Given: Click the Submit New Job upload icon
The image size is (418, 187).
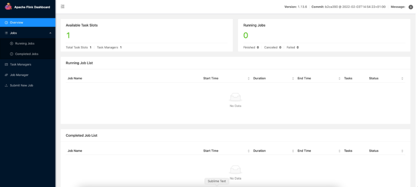Looking at the screenshot, I should click(6, 85).
